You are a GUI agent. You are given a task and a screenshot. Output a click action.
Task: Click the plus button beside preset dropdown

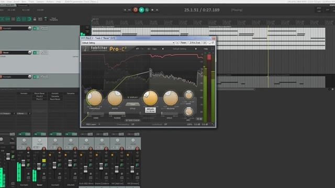pyautogui.click(x=177, y=43)
